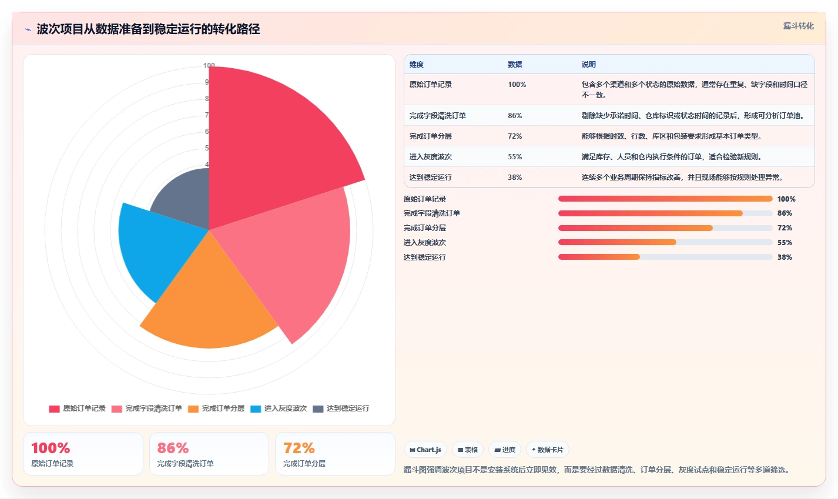The width and height of the screenshot is (838, 499).
Task: Click the 100% 原始订单记录 data card
Action: [83, 454]
